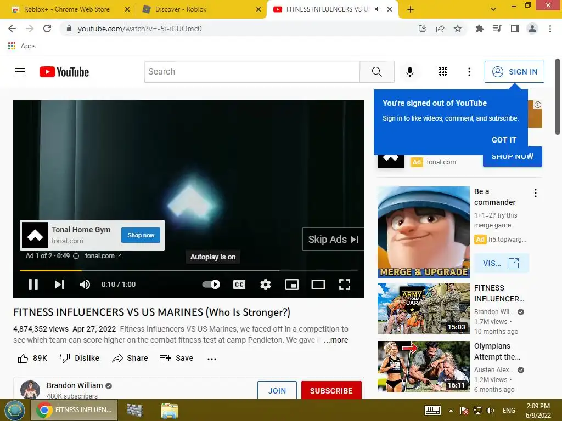Screen dimensions: 562x421
Task: Search with your voice microphone icon
Action: coord(409,72)
